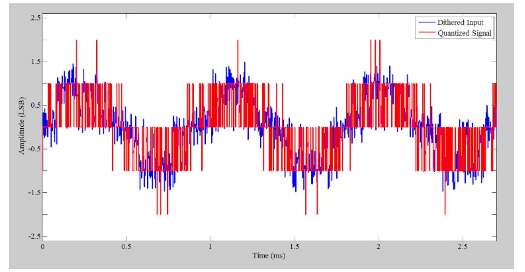Click the 'Time (ms)' x-axis label
This screenshot has height=272, width=525.
click(x=269, y=256)
